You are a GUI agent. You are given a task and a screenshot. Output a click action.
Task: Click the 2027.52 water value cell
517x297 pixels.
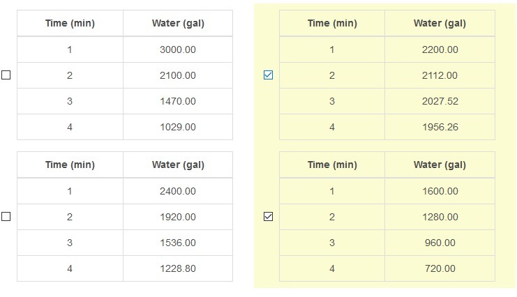440,101
